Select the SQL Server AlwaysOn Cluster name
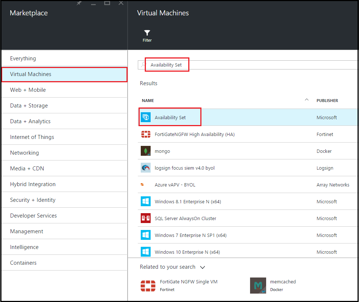 [x=185, y=218]
